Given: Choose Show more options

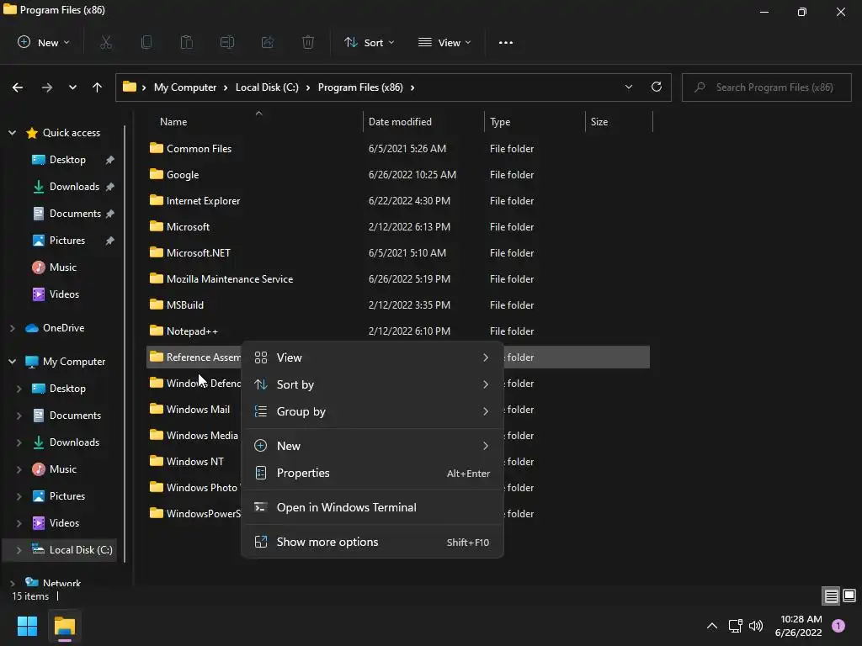Looking at the screenshot, I should pos(372,542).
